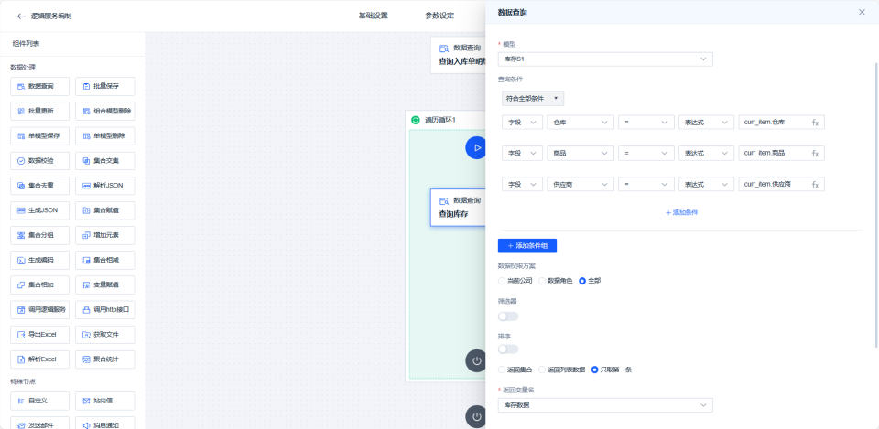The height and width of the screenshot is (429, 879).
Task: Open the 表达式 dropdown in 供应商 row
Action: tap(706, 184)
